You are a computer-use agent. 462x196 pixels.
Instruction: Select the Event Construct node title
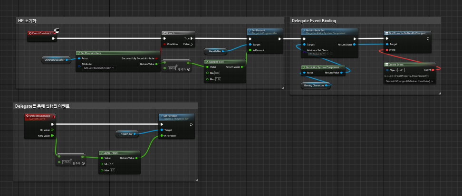point(41,33)
